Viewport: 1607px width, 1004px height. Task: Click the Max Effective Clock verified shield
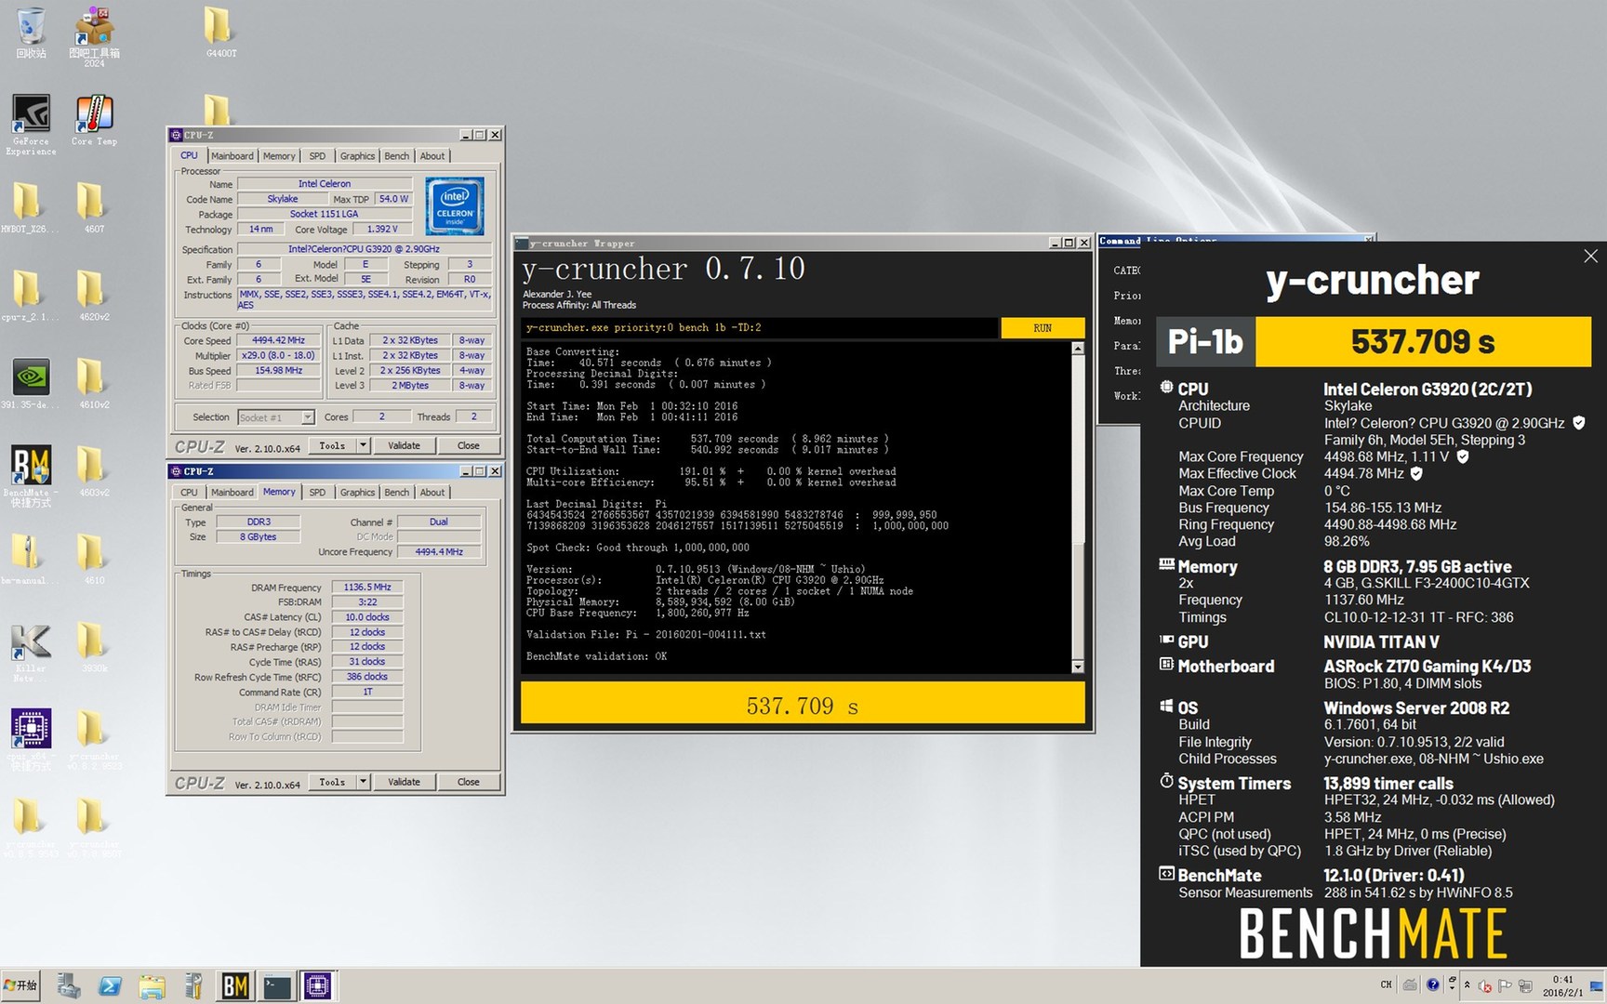click(1416, 473)
